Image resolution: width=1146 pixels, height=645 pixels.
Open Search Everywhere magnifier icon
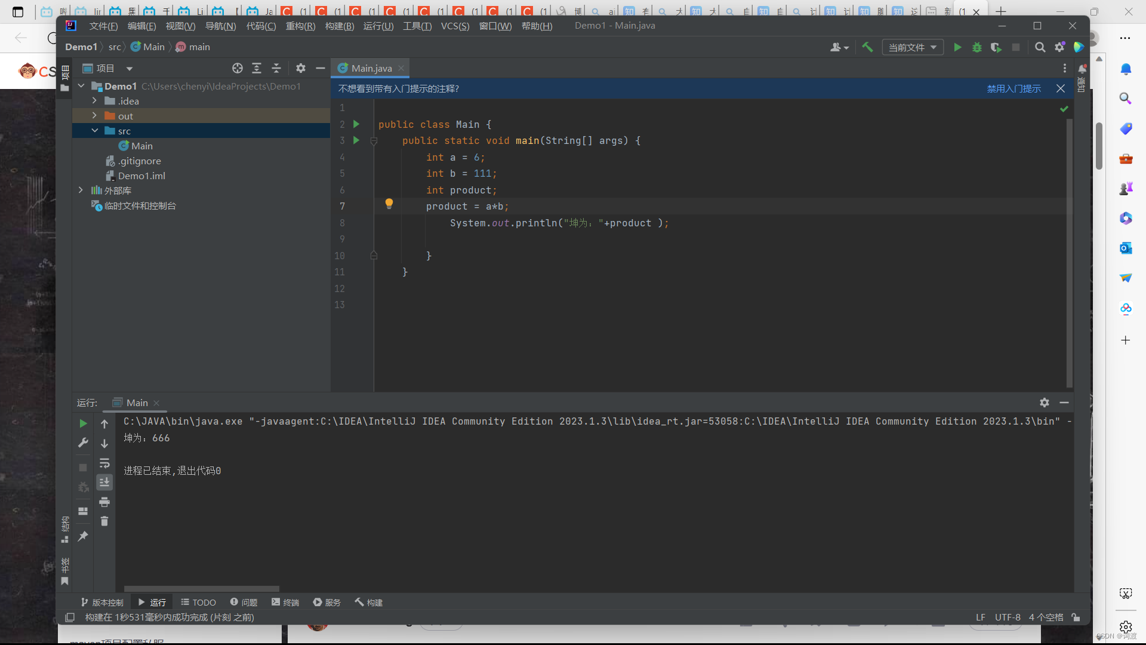point(1040,47)
